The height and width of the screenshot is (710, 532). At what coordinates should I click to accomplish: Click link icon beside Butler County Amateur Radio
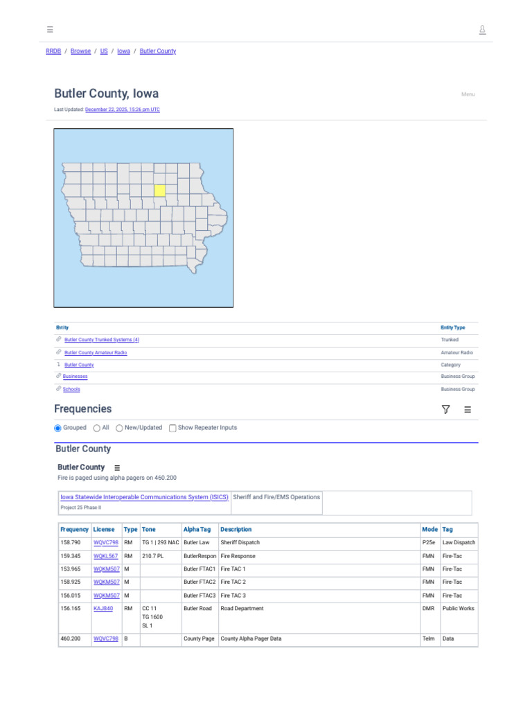[x=59, y=352]
